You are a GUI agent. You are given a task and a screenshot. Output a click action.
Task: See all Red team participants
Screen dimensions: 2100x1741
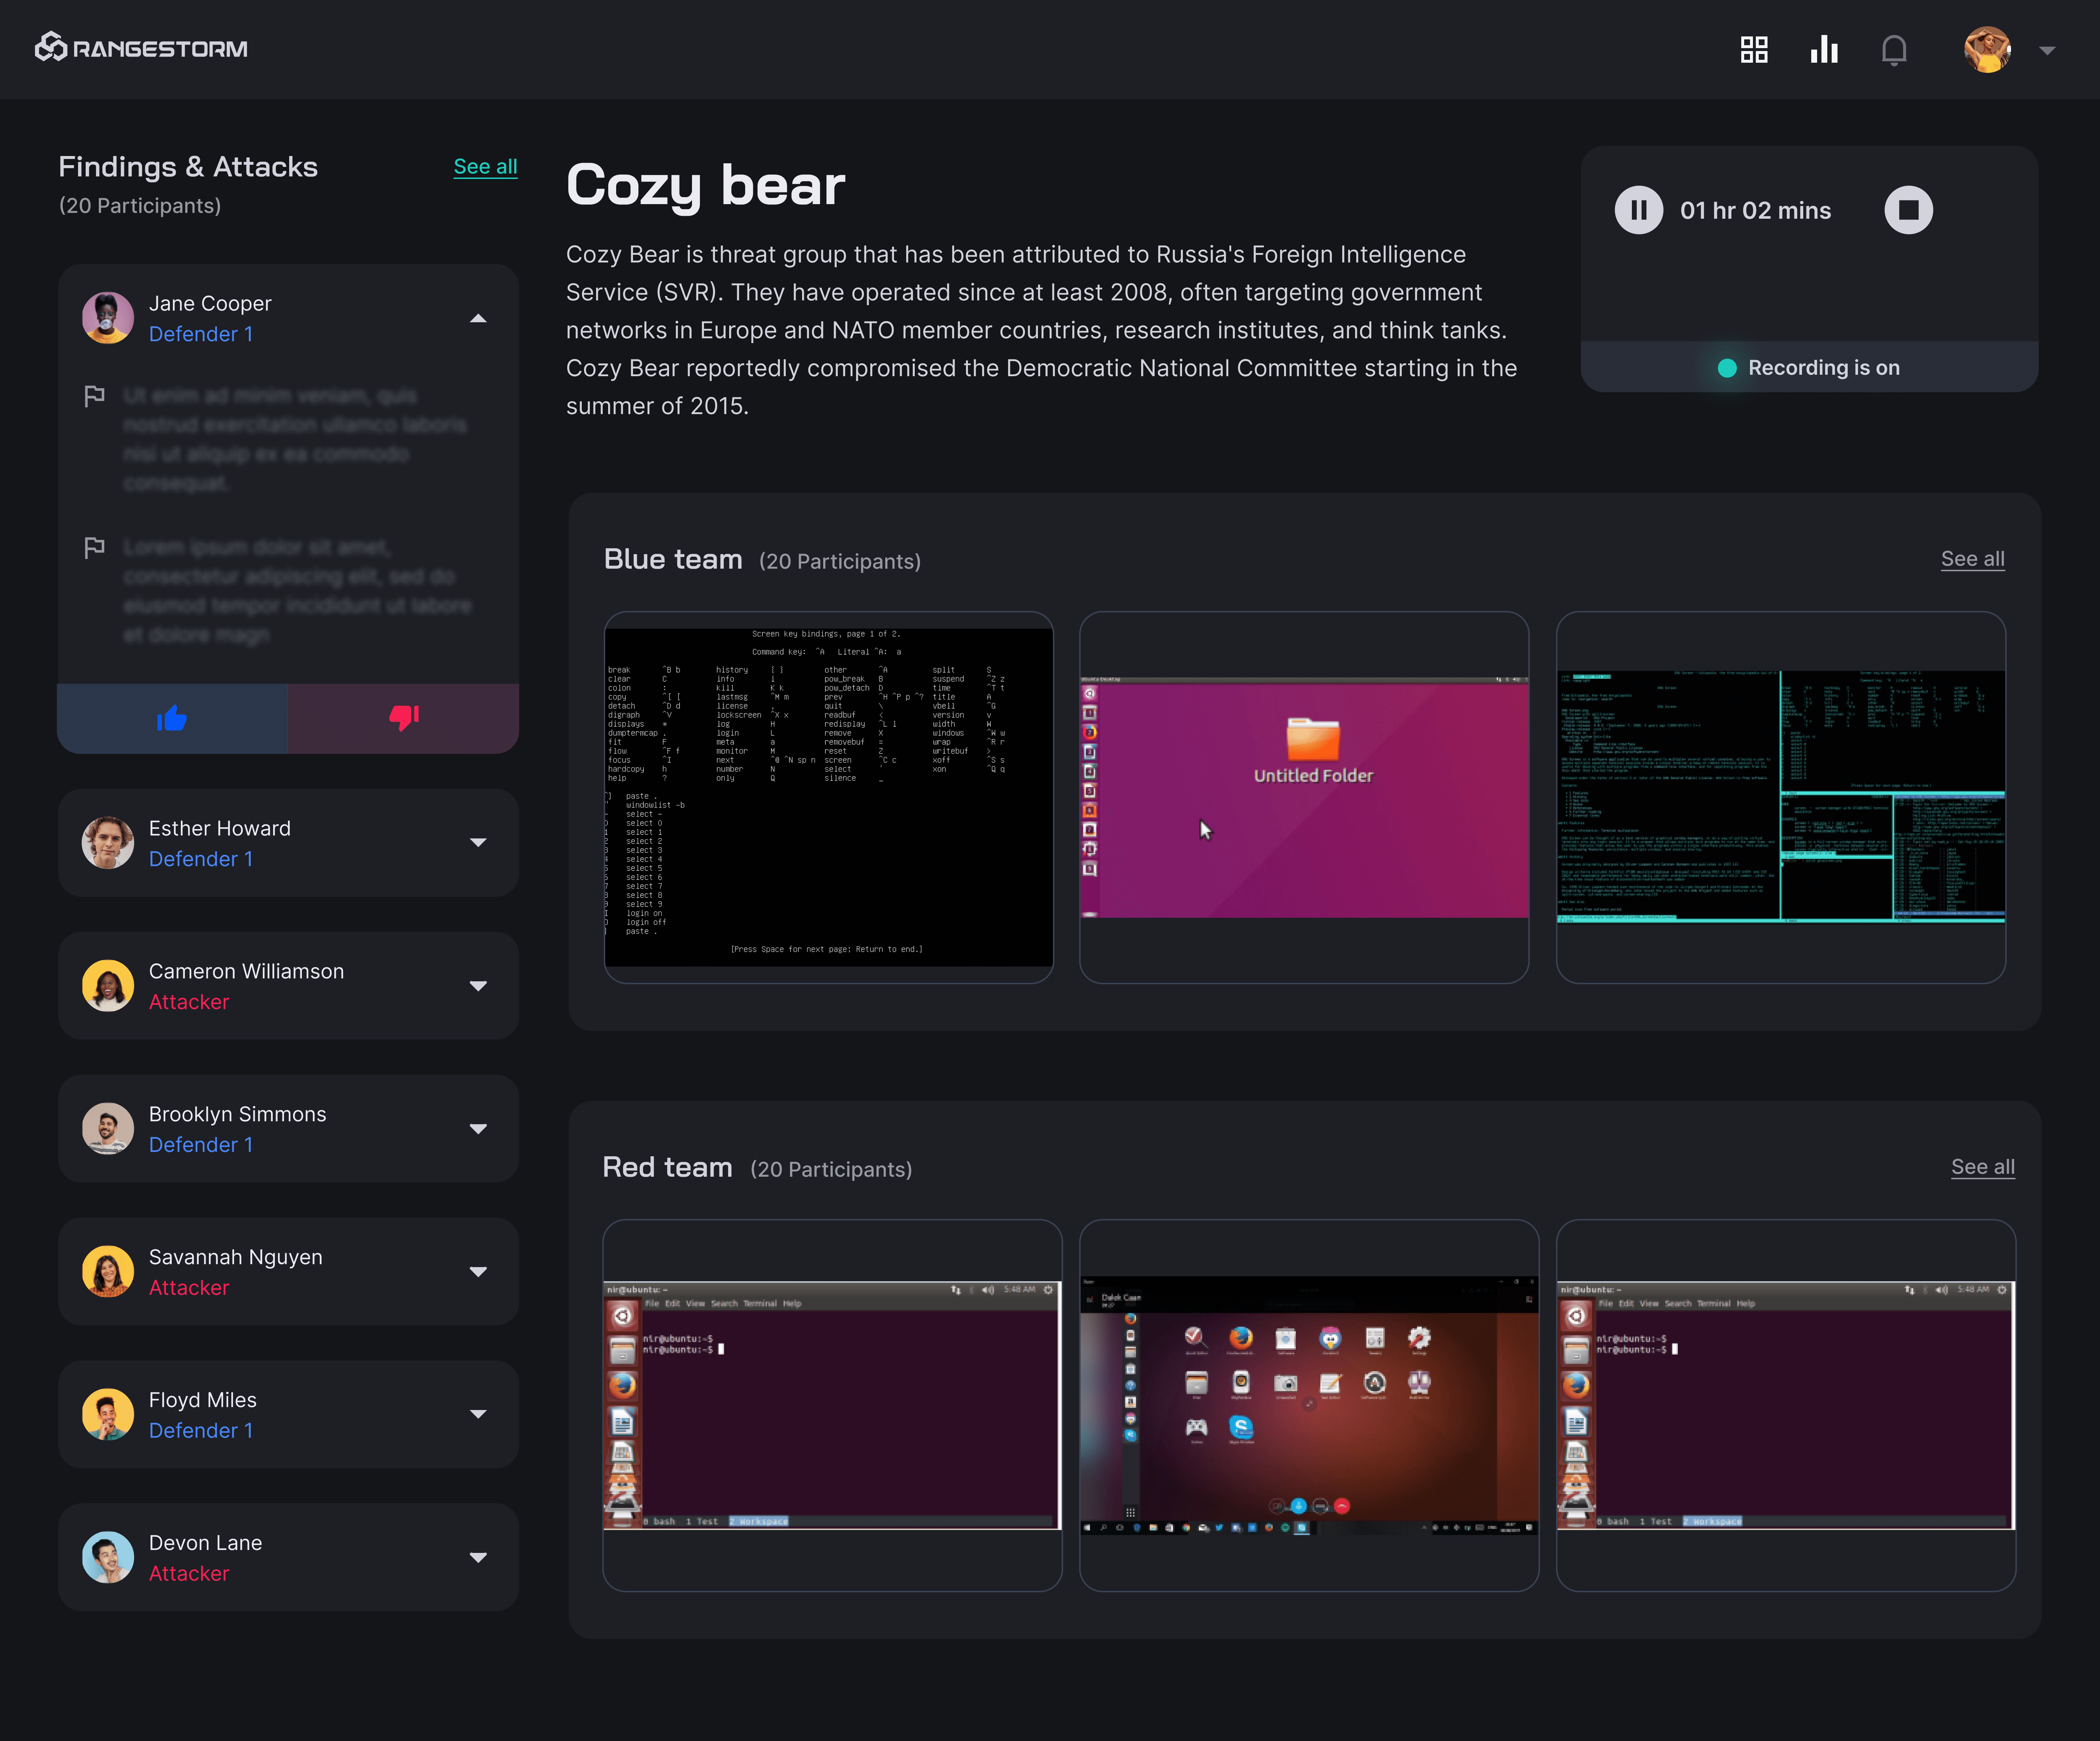(1982, 1166)
